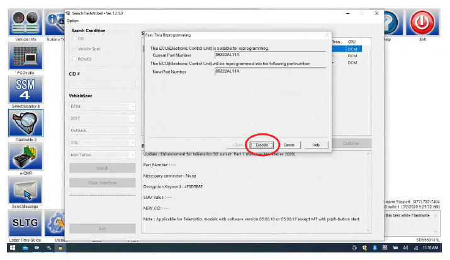This screenshot has width=450, height=260.
Task: Toggle the Vehicle Spec checkbox
Action: (75, 48)
